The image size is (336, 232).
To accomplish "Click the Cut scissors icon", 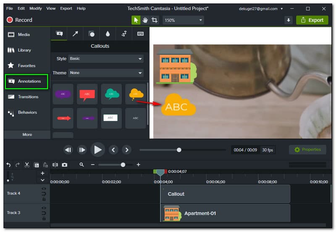I will (27, 165).
